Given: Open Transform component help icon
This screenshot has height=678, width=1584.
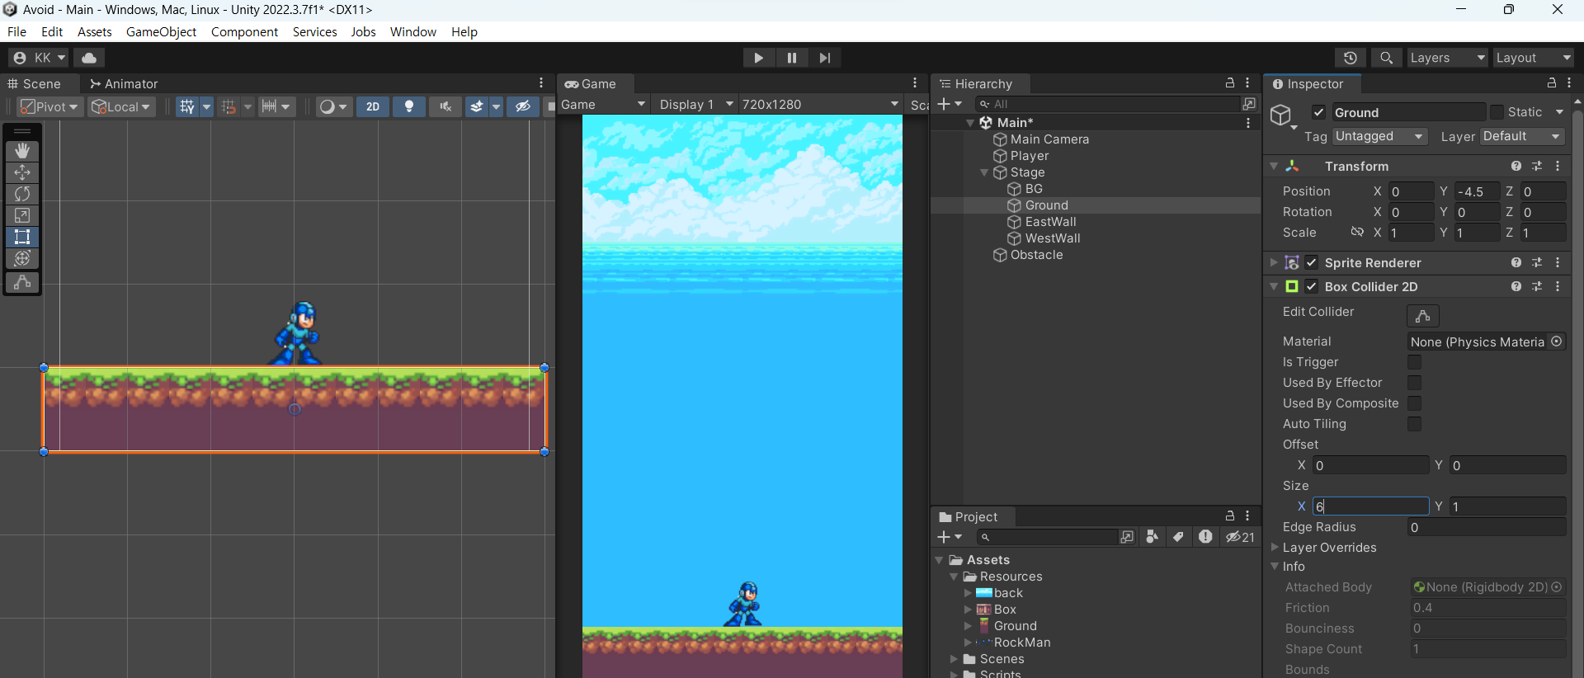Looking at the screenshot, I should pyautogui.click(x=1516, y=166).
